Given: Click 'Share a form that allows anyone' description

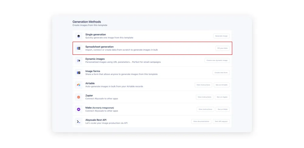Looking at the screenshot, I should coord(121,74).
